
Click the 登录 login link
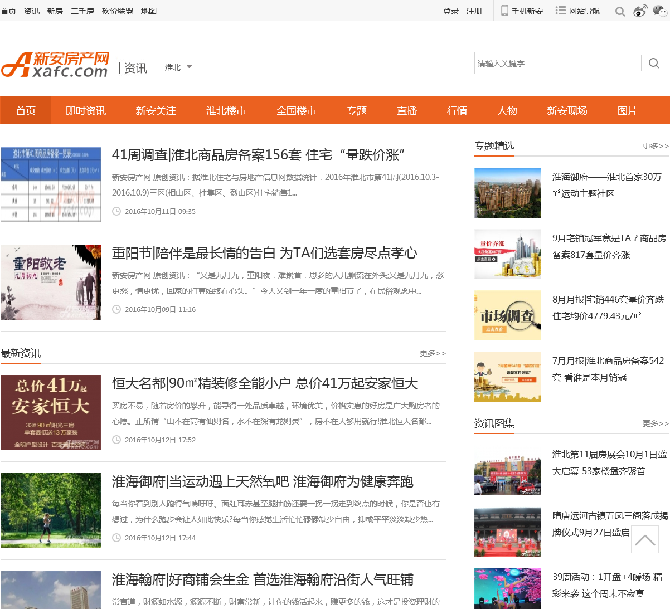click(451, 11)
